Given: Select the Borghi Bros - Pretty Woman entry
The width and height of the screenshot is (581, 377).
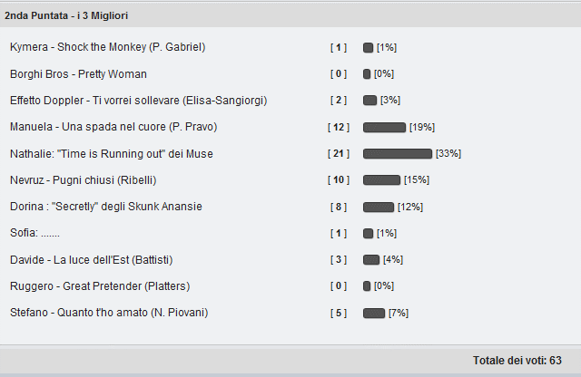Looking at the screenshot, I should click(78, 74).
